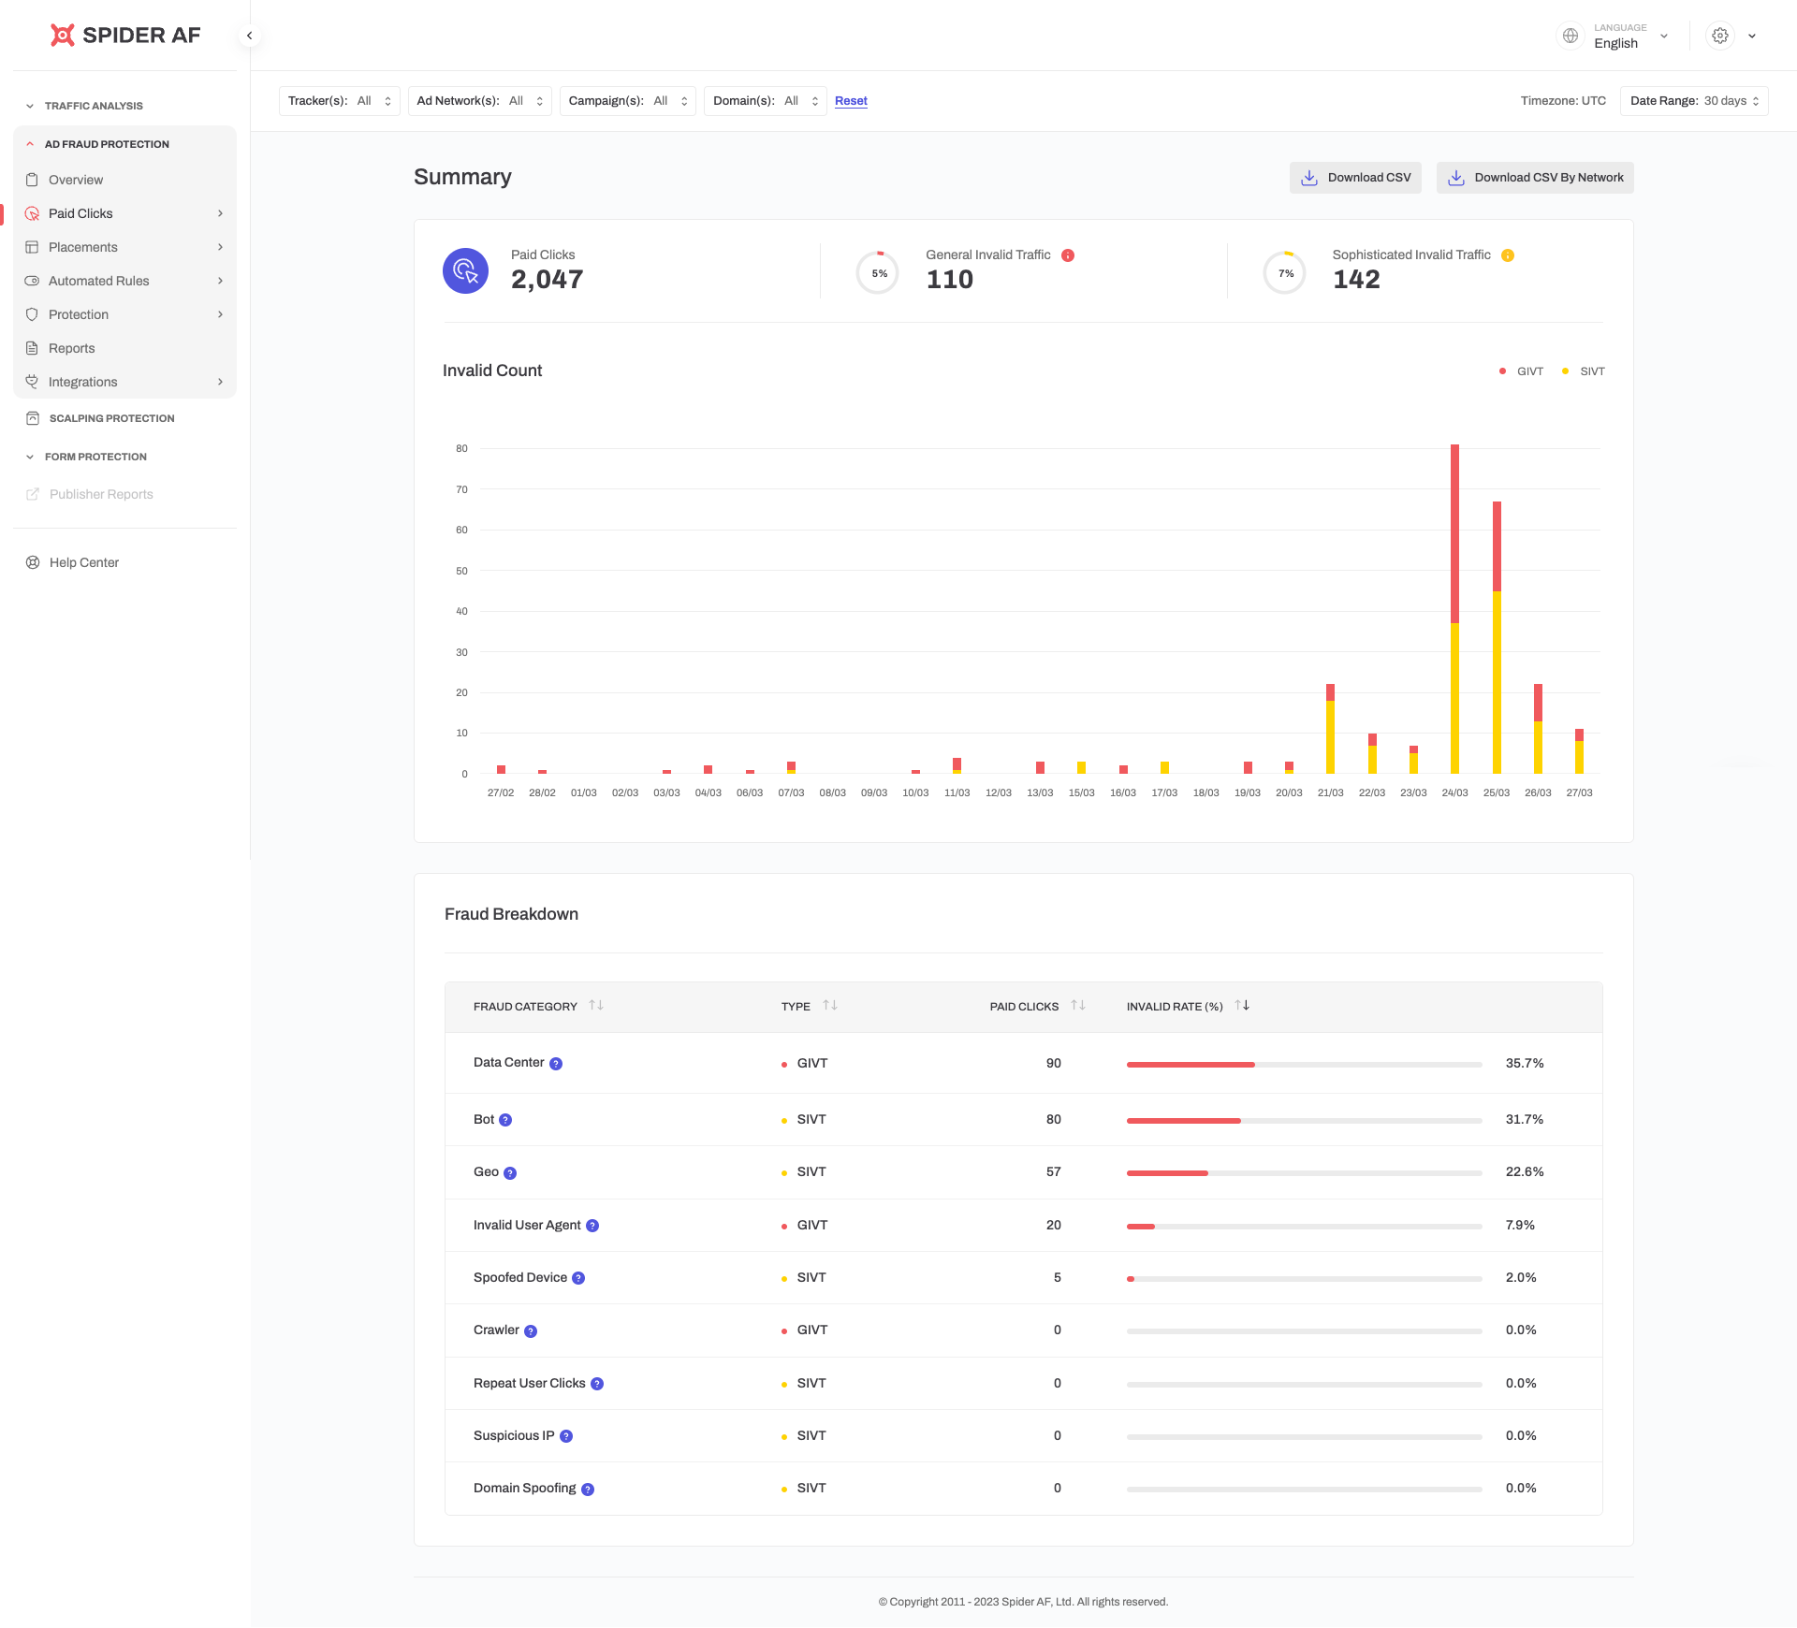Screen dimensions: 1797x1628
Task: Click the 24/03 bar in chart
Action: pyautogui.click(x=1454, y=608)
